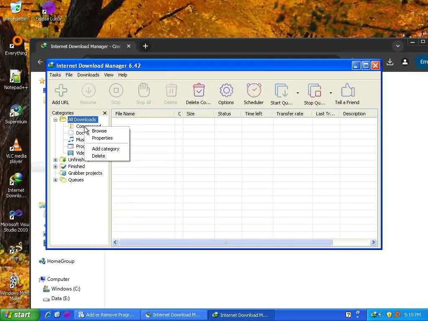Expand the Finished category node
The height and width of the screenshot is (321, 428).
[55, 166]
